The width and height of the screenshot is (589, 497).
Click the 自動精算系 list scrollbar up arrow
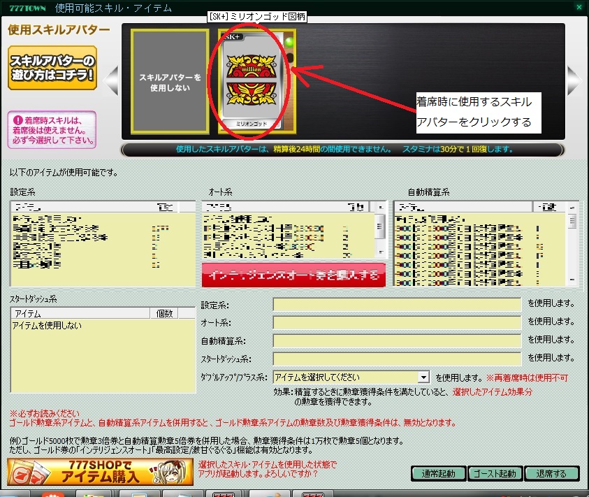click(572, 208)
